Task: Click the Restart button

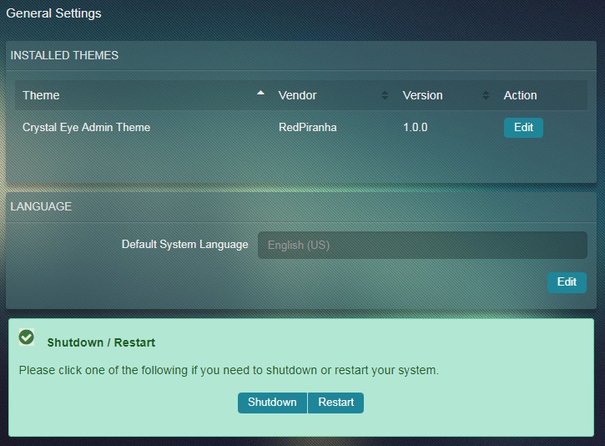Action: click(x=335, y=403)
